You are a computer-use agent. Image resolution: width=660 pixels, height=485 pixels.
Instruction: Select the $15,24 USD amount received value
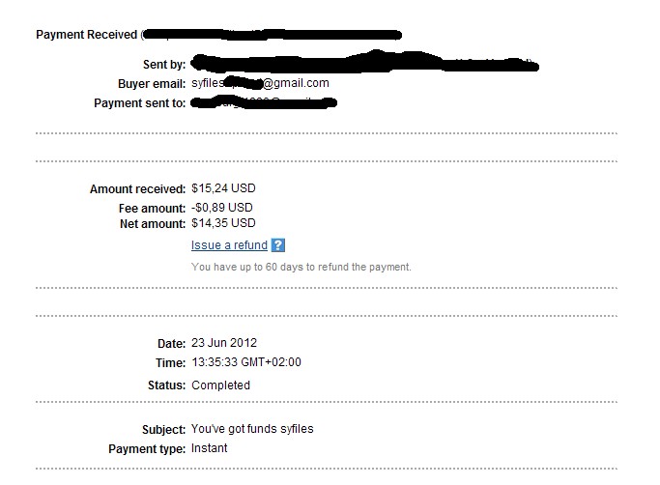(x=223, y=188)
